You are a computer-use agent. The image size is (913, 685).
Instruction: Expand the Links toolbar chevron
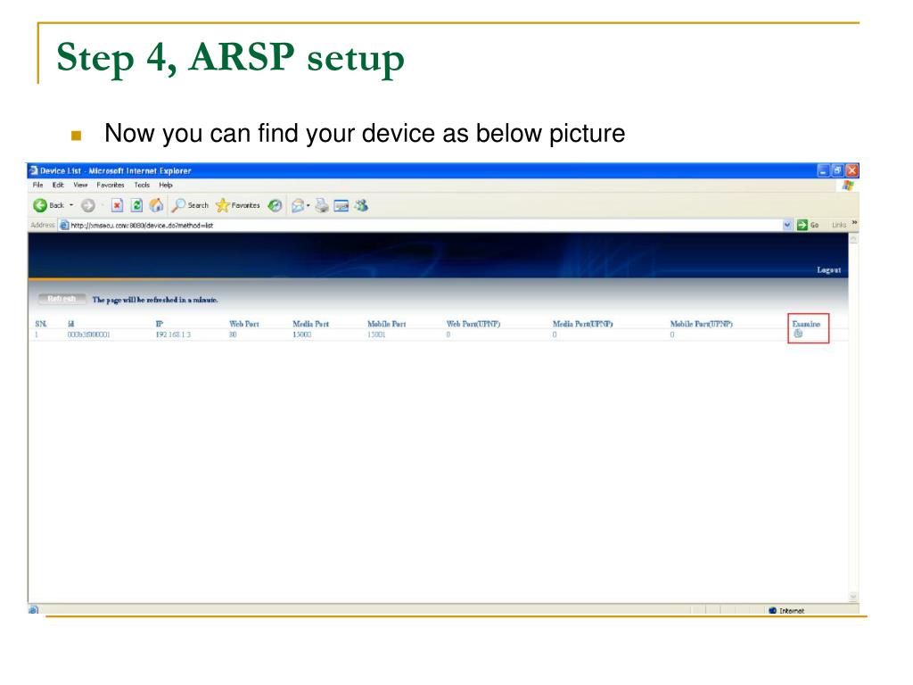click(854, 222)
